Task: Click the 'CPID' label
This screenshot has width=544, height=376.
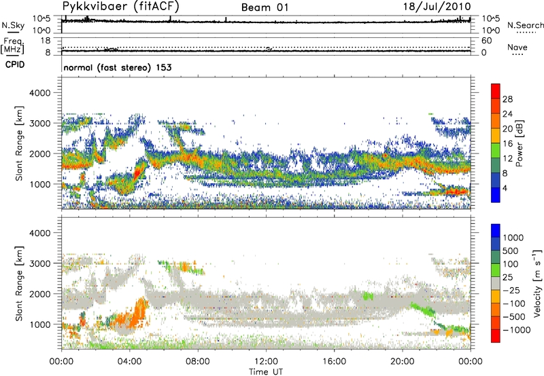Action: coord(15,64)
